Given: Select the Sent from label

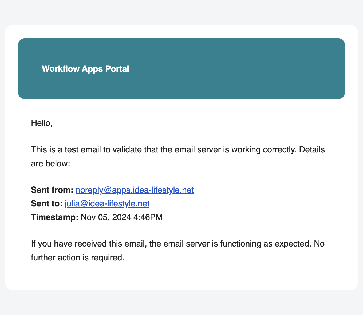Looking at the screenshot, I should [x=52, y=190].
